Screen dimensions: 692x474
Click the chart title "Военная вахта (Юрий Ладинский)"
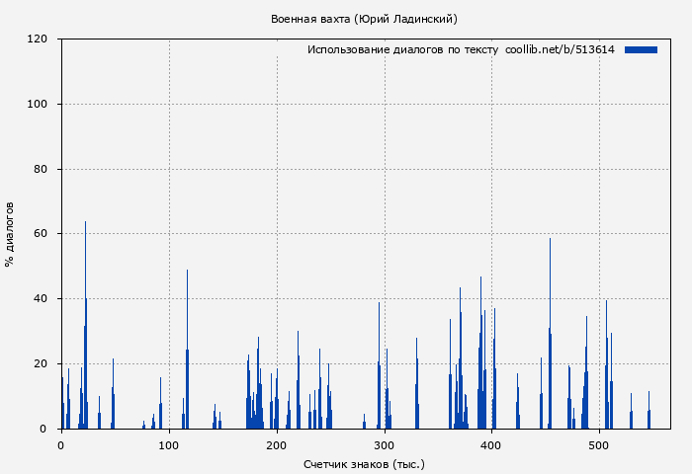pos(364,19)
